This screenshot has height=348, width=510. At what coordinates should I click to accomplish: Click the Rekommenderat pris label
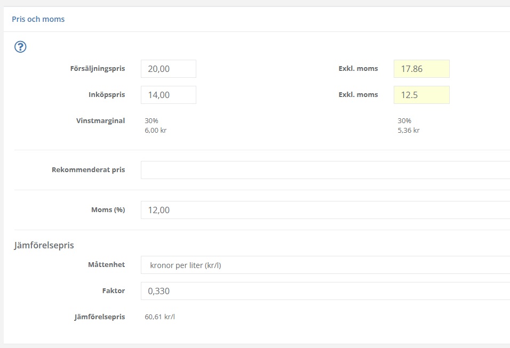click(88, 170)
